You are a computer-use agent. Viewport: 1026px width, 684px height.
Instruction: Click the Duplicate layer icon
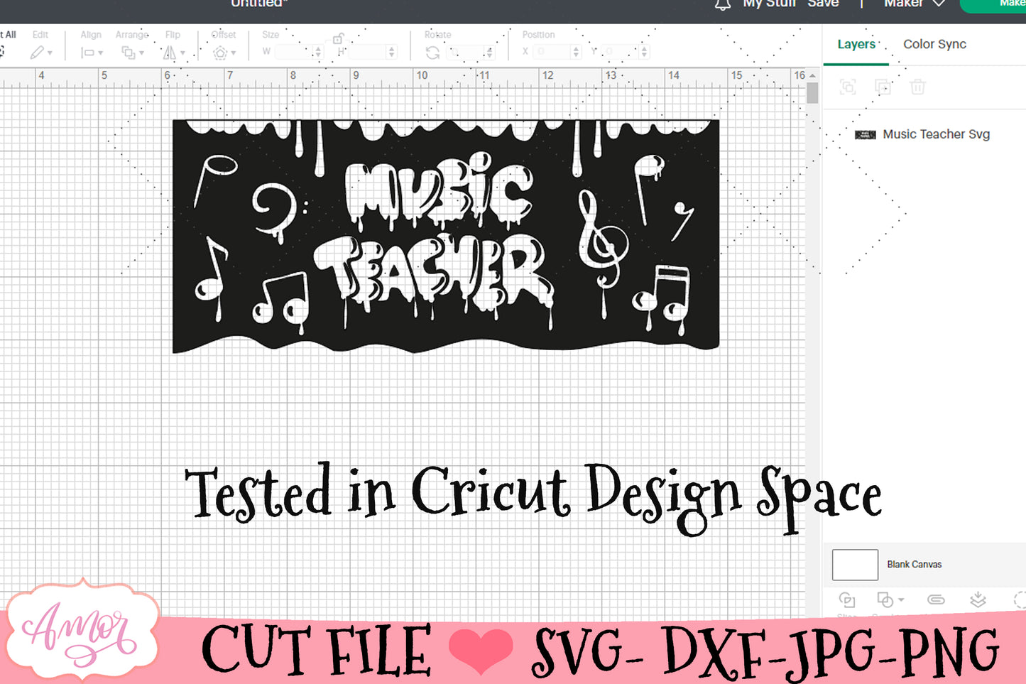(x=883, y=87)
